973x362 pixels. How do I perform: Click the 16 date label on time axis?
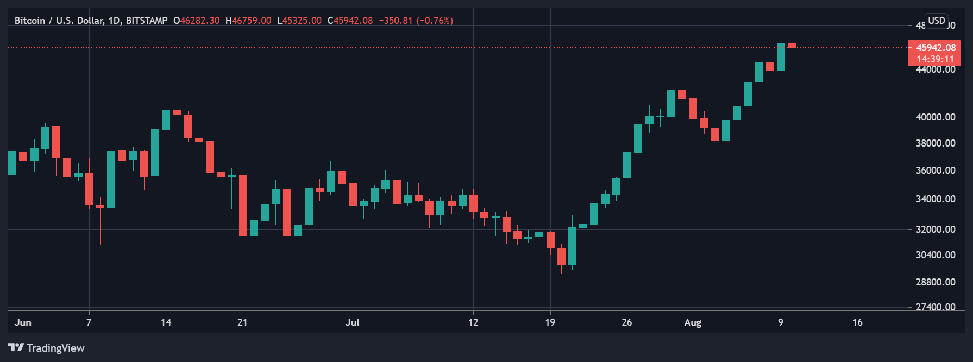[857, 322]
